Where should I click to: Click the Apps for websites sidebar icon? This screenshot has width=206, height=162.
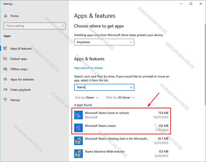tap(5, 79)
